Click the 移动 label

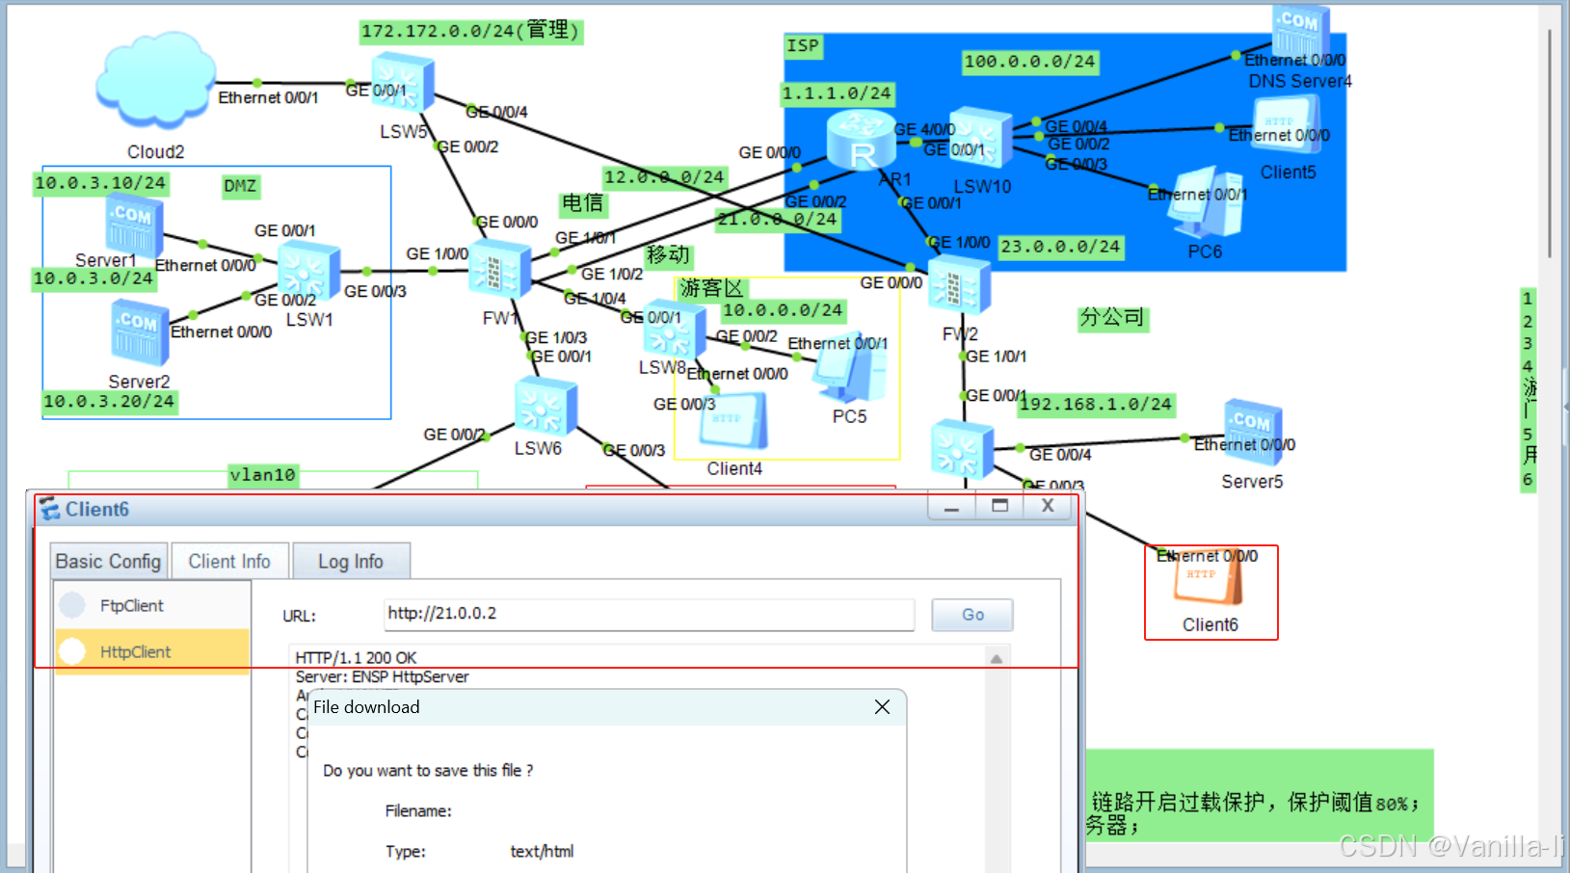click(x=668, y=255)
